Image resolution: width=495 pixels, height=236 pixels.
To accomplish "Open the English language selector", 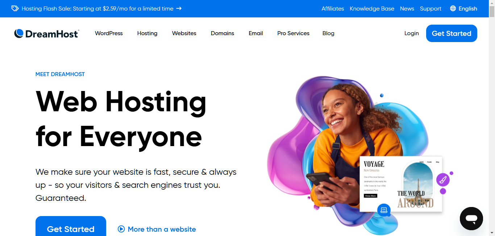I will tap(463, 9).
